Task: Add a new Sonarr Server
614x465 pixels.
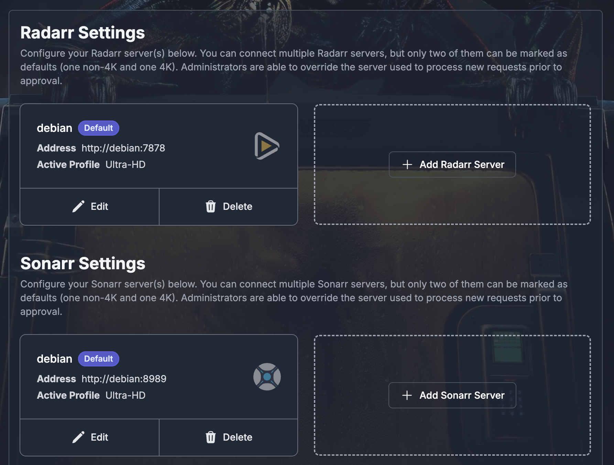Action: tap(452, 395)
